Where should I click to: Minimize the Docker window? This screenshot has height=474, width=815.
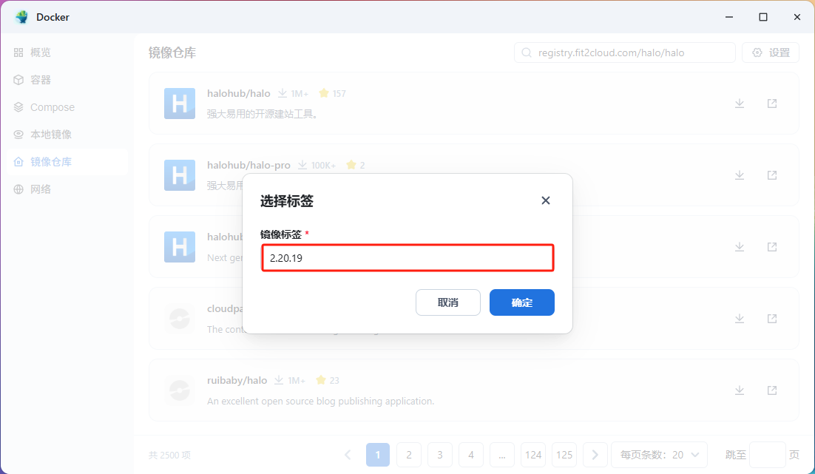point(729,17)
